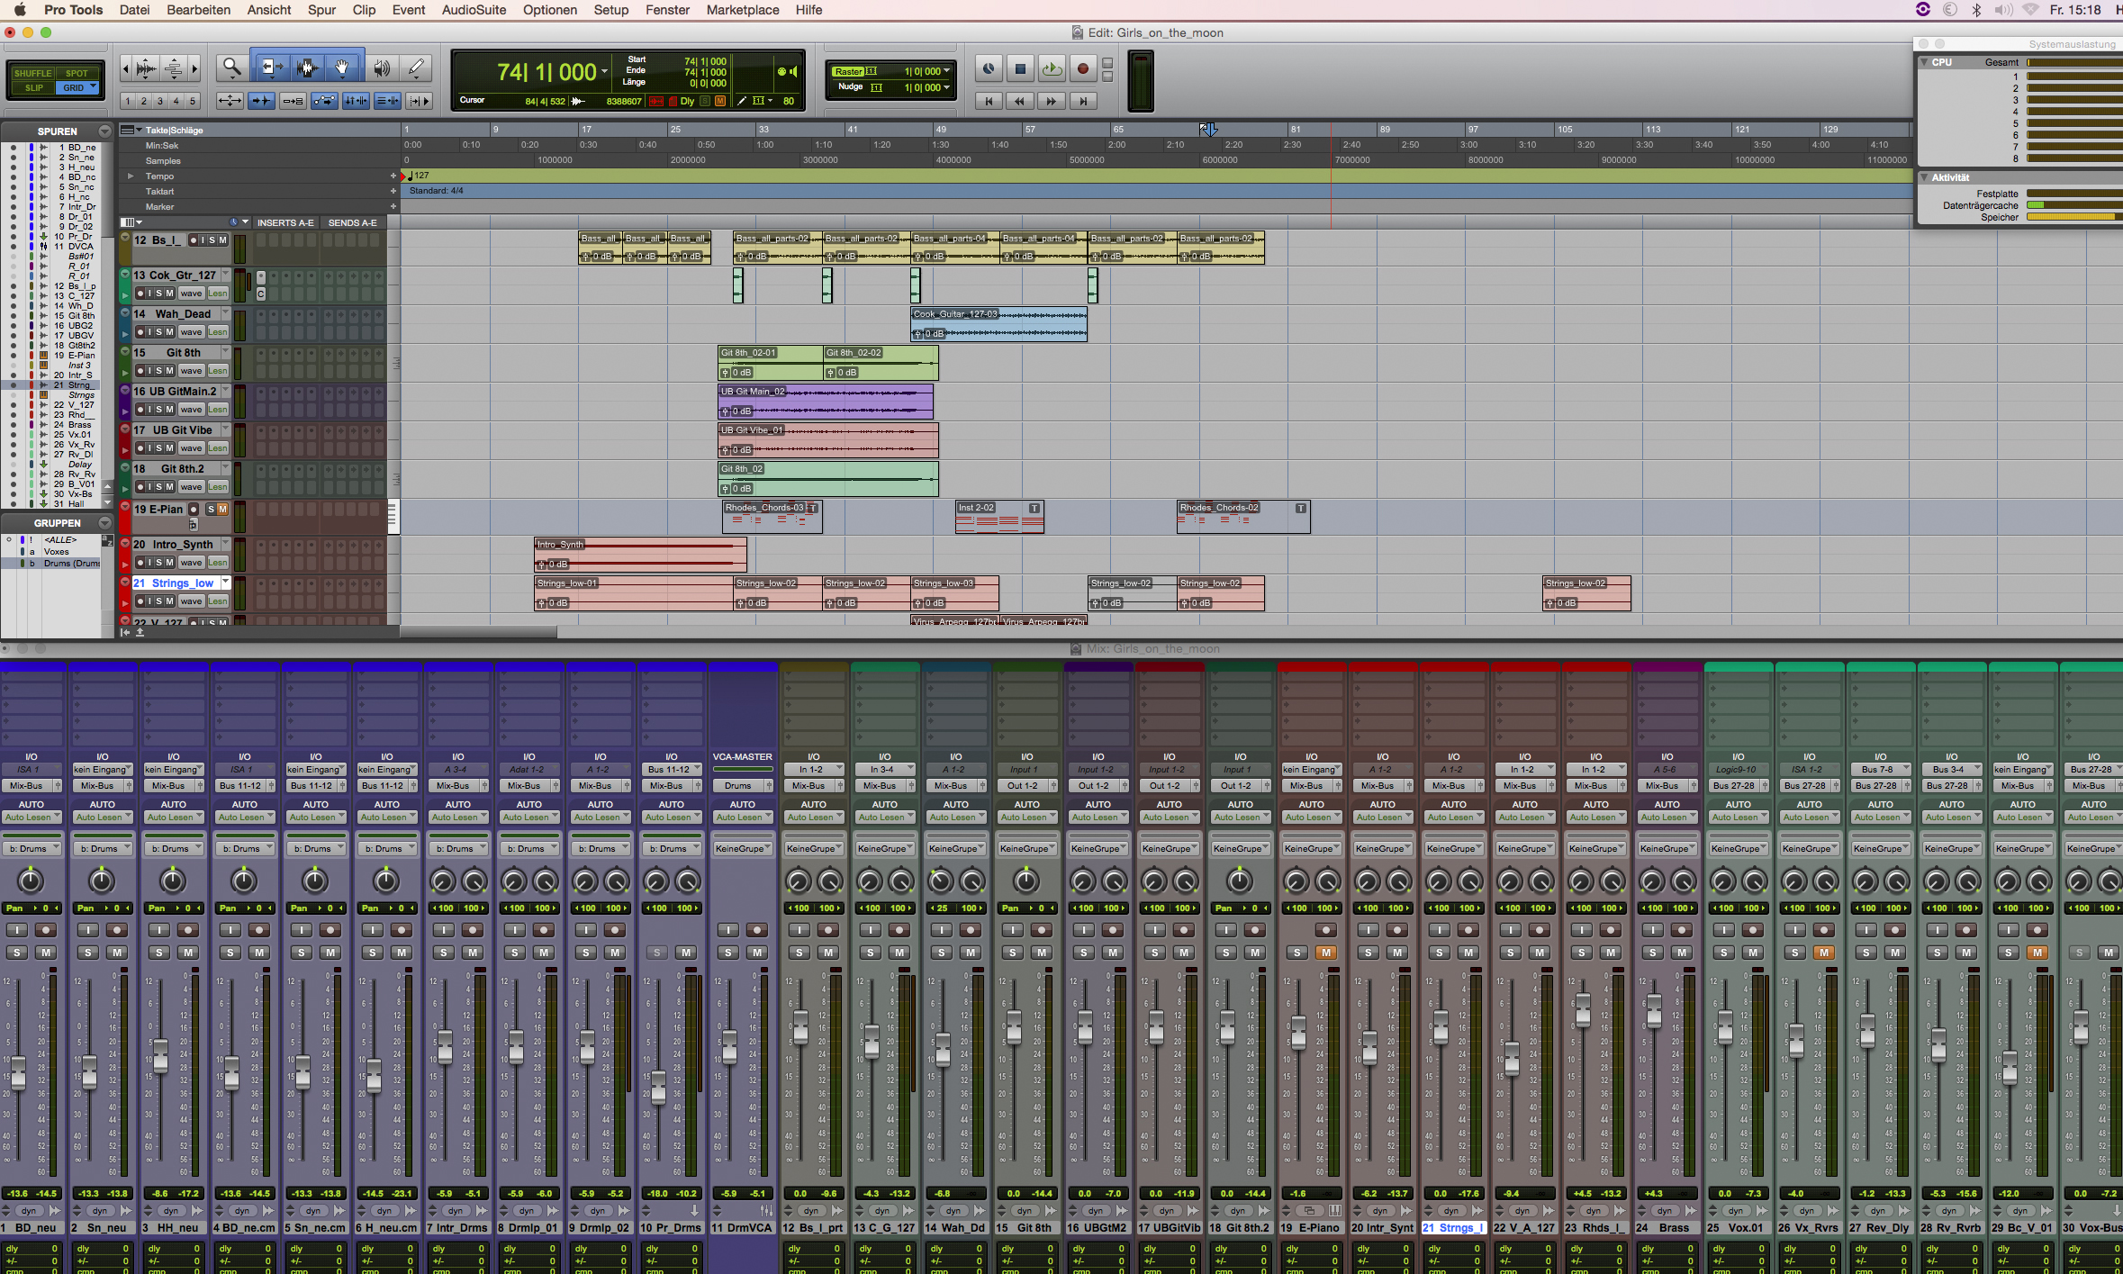
Task: Click the transport Record button
Action: [1082, 68]
